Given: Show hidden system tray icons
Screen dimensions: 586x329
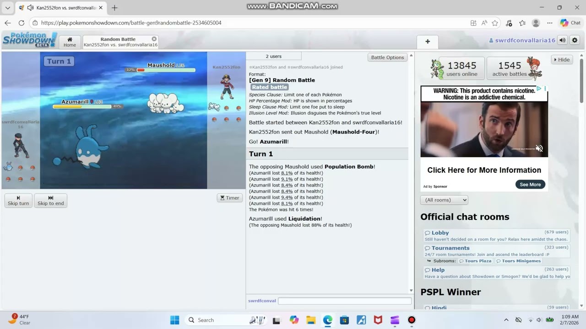Looking at the screenshot, I should tap(506, 320).
